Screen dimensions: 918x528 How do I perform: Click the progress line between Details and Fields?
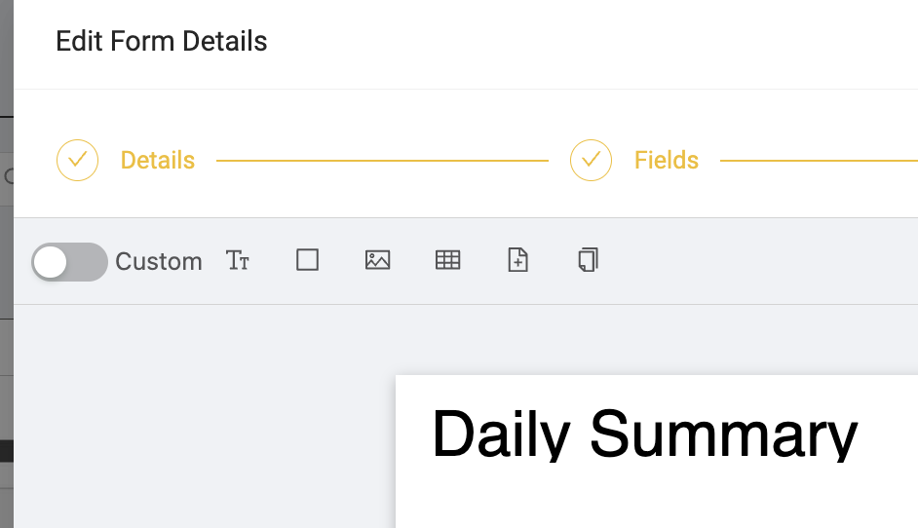point(382,161)
